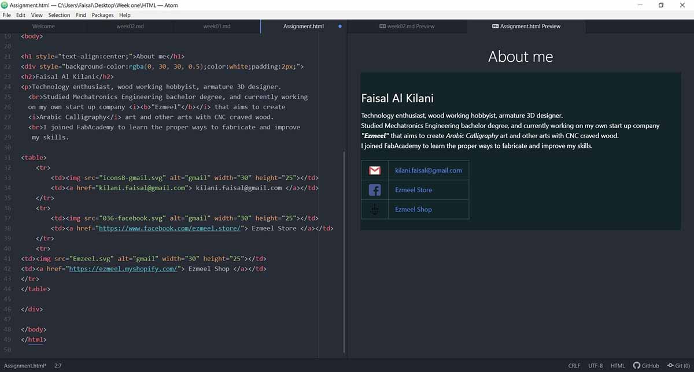Click Arabic Calligraphy italic text in preview
Viewport: 694px width, 372px height.
(472, 136)
